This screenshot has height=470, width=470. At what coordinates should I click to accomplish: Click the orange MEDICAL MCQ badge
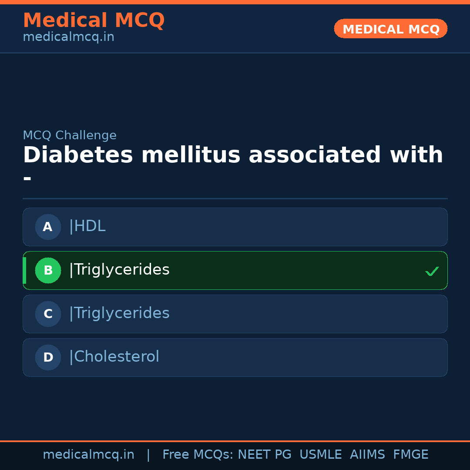point(390,29)
